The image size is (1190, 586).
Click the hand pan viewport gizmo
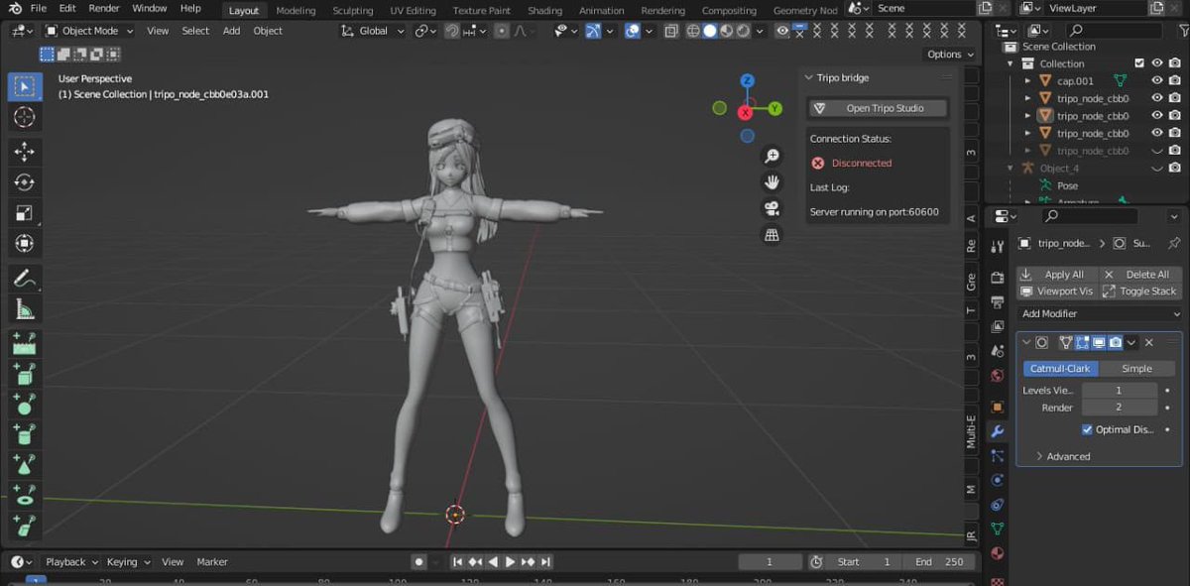tap(772, 182)
